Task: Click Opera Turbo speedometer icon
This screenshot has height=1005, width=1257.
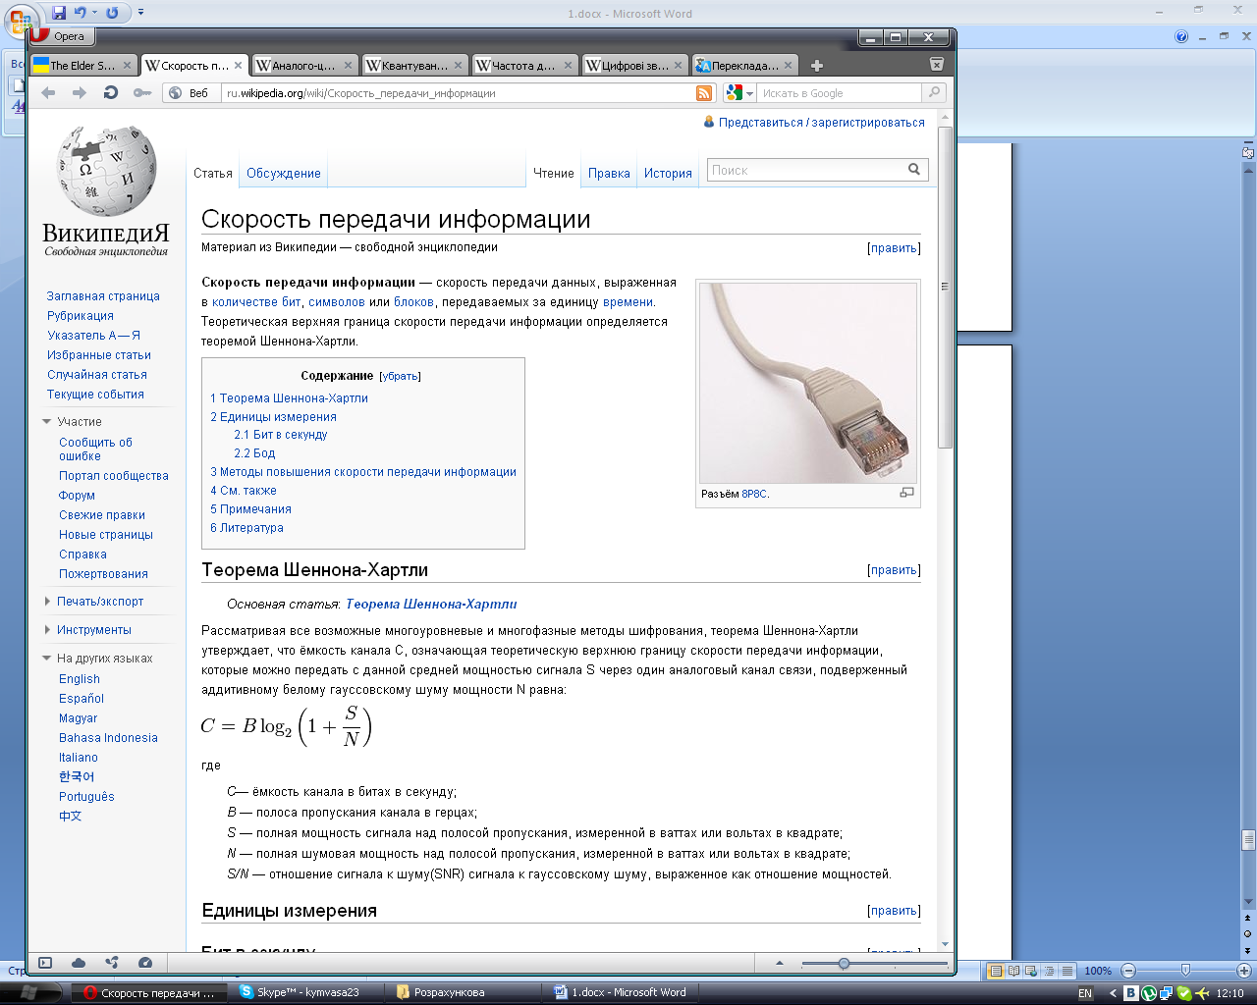Action: 145,963
